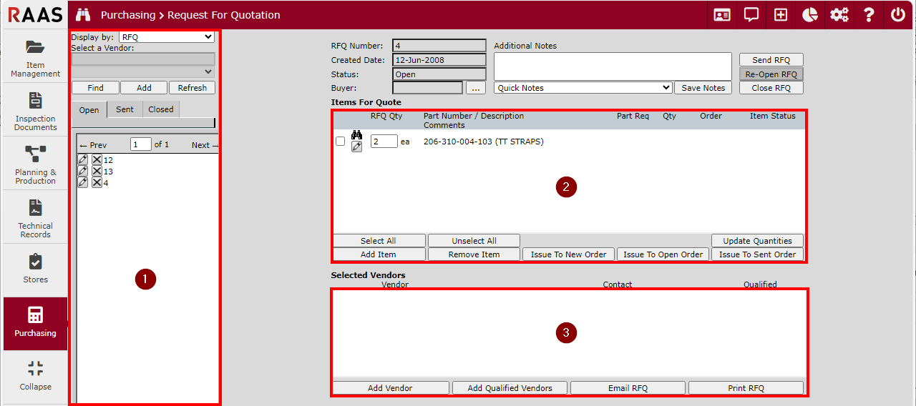Viewport: 916px width, 406px height.
Task: Open Stores module in the sidebar
Action: pyautogui.click(x=35, y=269)
